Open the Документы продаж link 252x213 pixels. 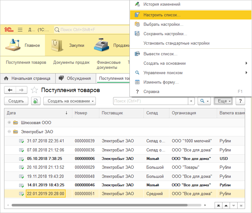[x=71, y=62]
